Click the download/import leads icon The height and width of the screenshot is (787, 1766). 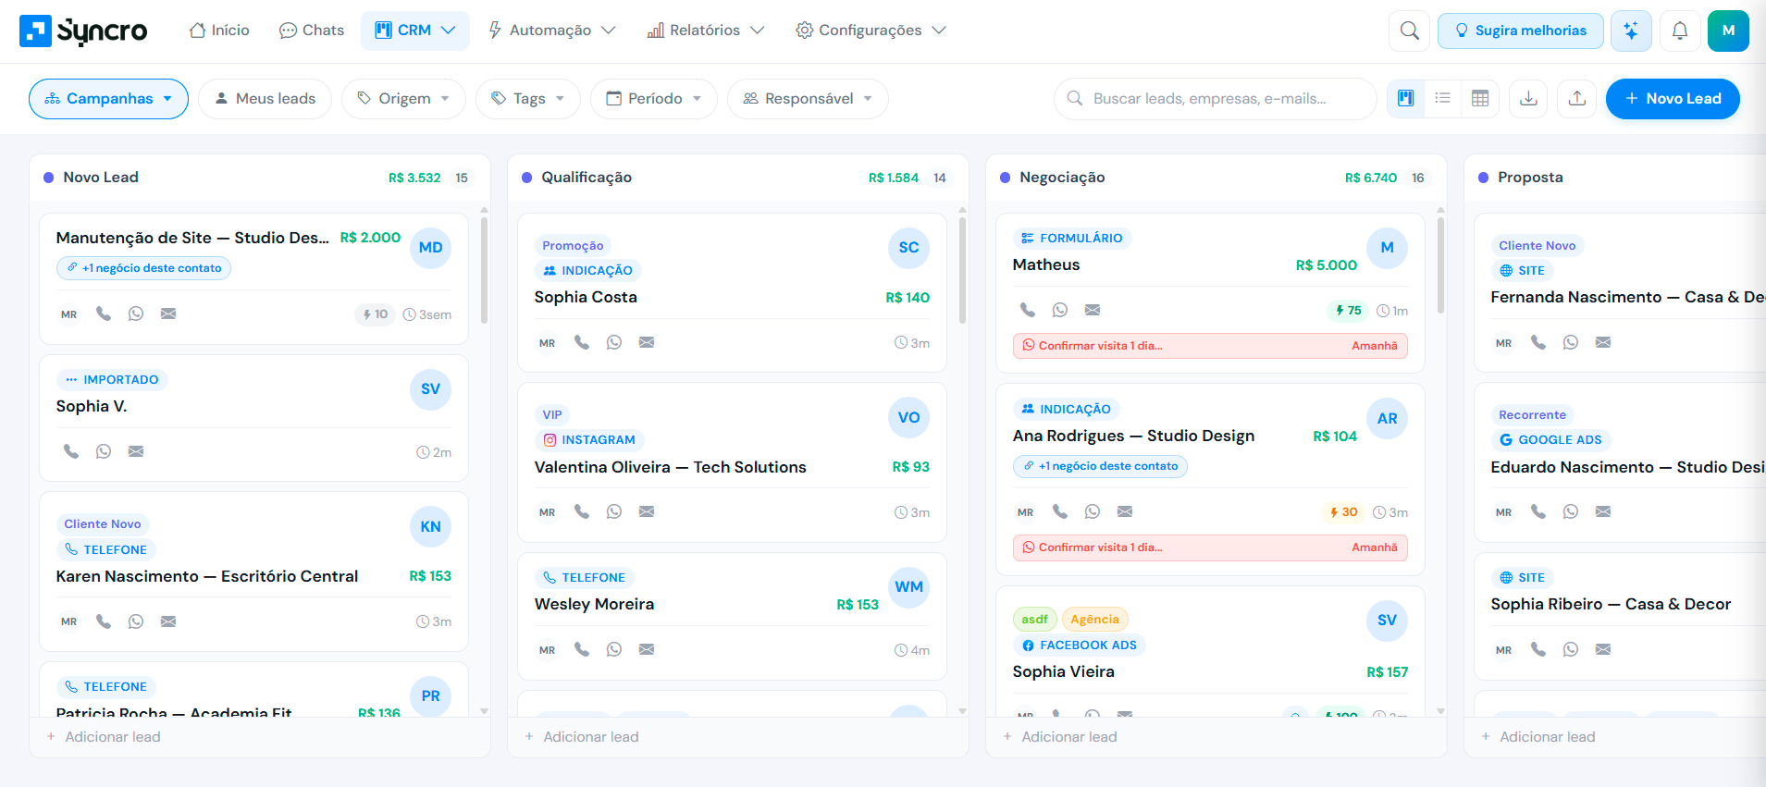pos(1528,98)
